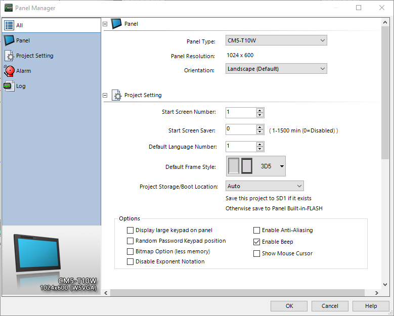The width and height of the screenshot is (394, 316).
Task: Enable Display large keypad on panel
Action: tap(130, 231)
